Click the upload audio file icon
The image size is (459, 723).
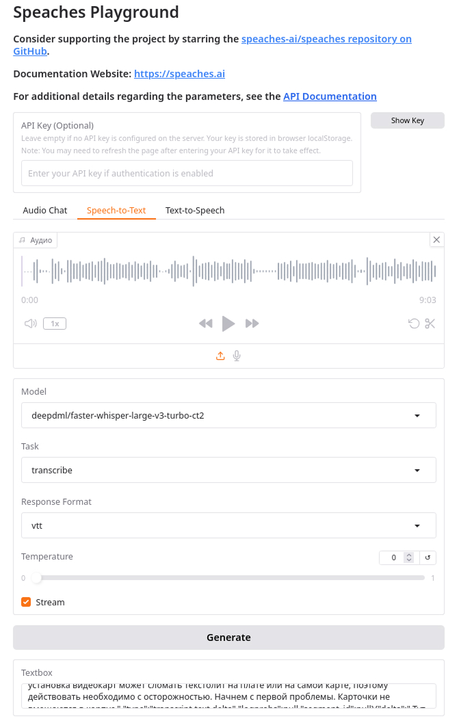pos(220,356)
